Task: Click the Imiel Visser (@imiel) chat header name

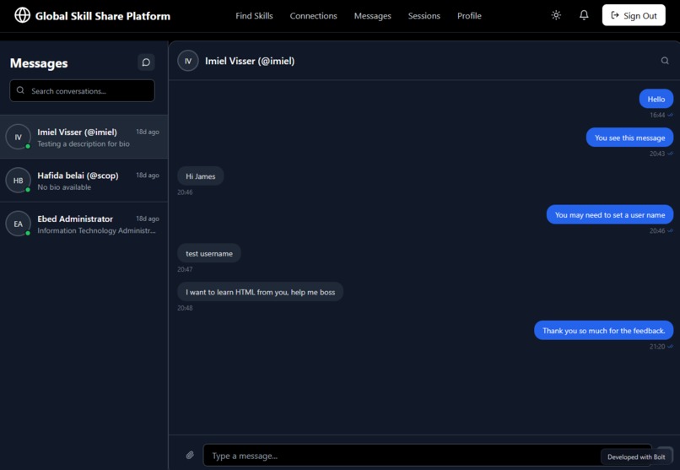Action: (x=250, y=61)
